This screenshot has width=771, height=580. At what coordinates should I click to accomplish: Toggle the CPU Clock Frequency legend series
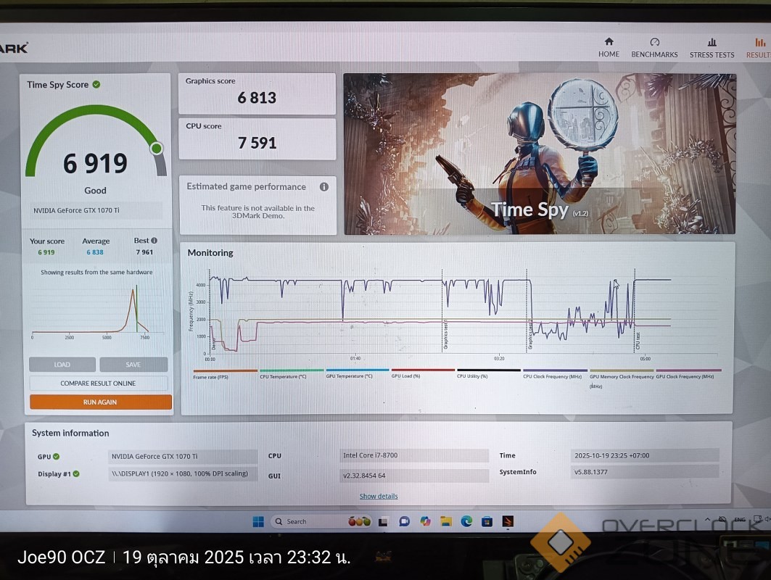pos(555,374)
